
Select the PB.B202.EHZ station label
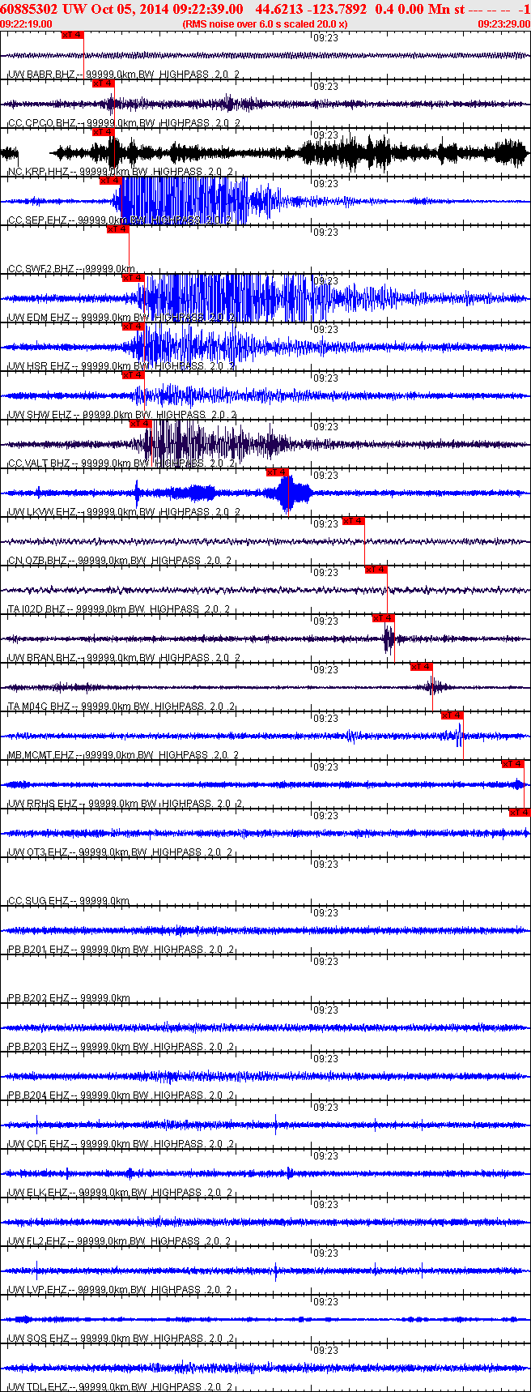pos(69,998)
